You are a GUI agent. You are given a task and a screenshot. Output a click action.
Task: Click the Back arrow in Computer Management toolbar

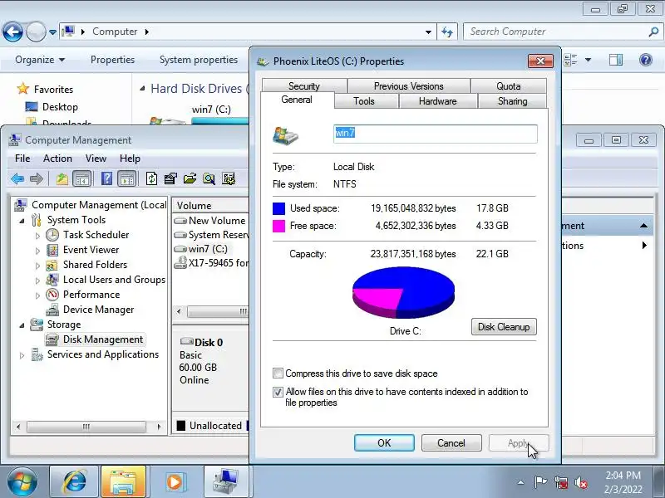point(17,178)
